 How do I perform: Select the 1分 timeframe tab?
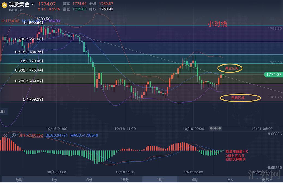[x=54, y=179]
